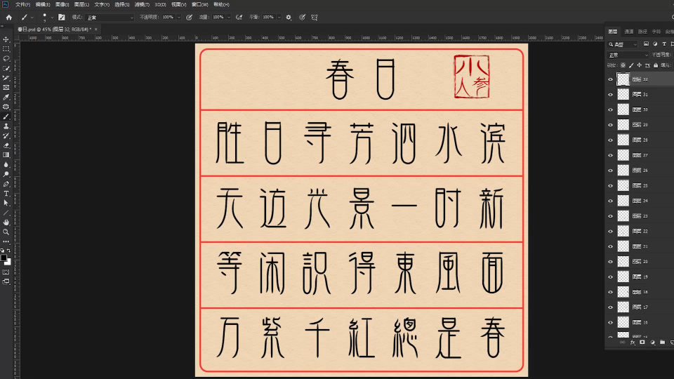
Task: Select the Frame tool
Action: click(x=6, y=88)
